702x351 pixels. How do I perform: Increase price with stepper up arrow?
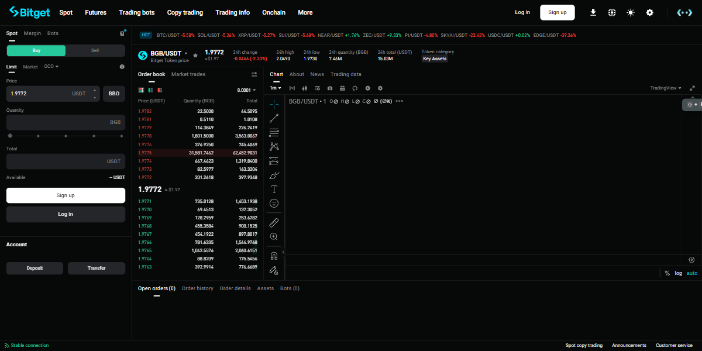pyautogui.click(x=95, y=91)
